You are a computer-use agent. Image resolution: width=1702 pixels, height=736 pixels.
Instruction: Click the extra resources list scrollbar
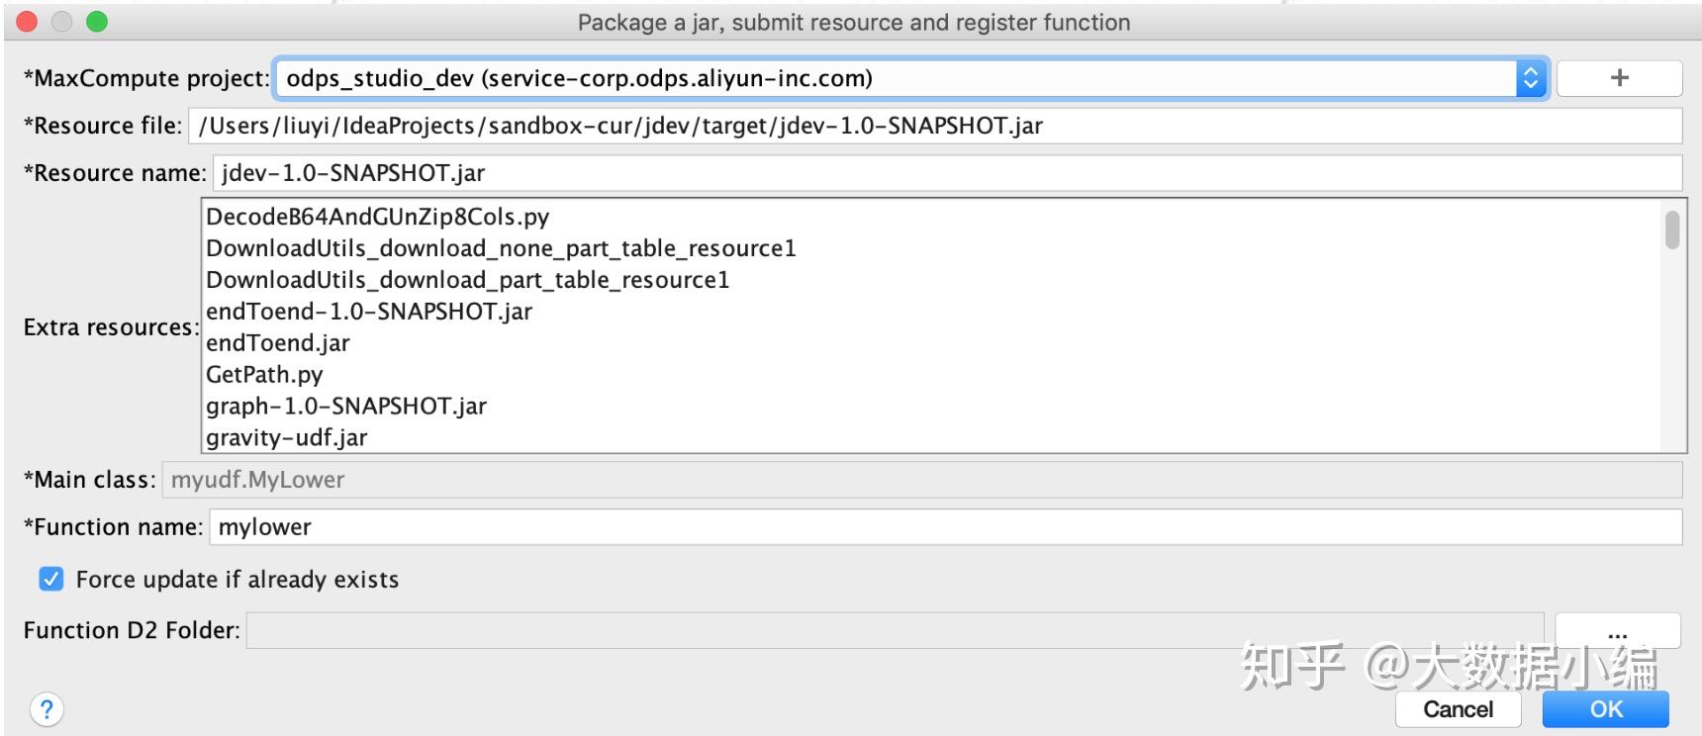[1672, 230]
